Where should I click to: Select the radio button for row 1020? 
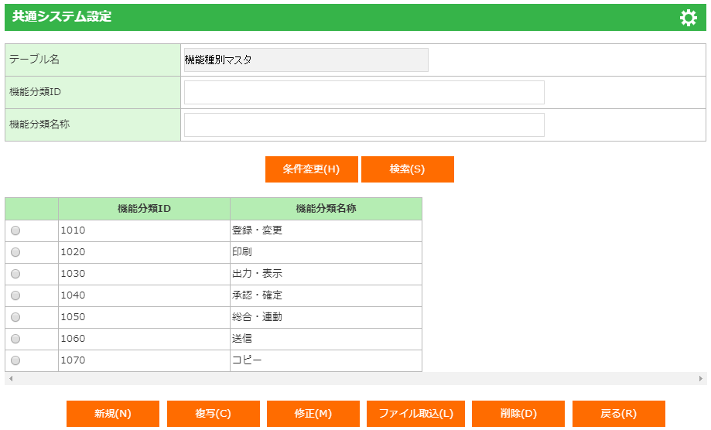click(x=15, y=252)
